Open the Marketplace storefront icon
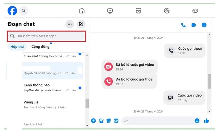The image size is (220, 139). [138, 11]
